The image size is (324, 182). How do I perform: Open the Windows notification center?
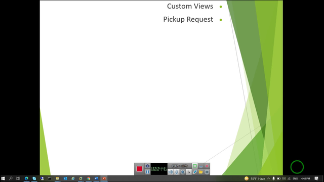click(x=316, y=178)
